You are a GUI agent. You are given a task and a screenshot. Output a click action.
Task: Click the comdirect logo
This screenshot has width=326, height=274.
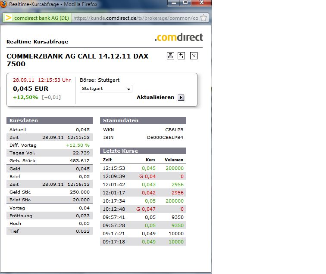click(x=179, y=37)
